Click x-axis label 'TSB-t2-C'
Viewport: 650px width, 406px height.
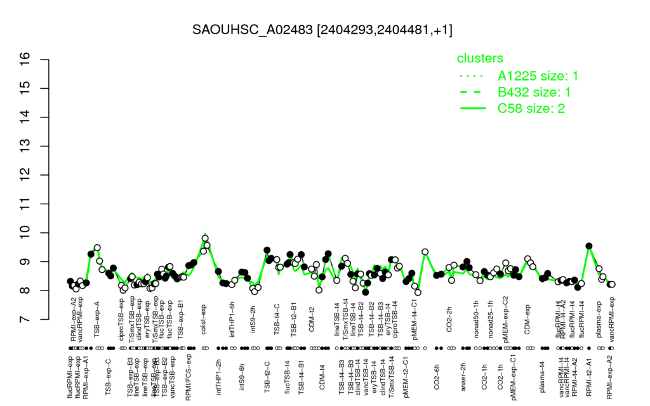click(x=267, y=377)
